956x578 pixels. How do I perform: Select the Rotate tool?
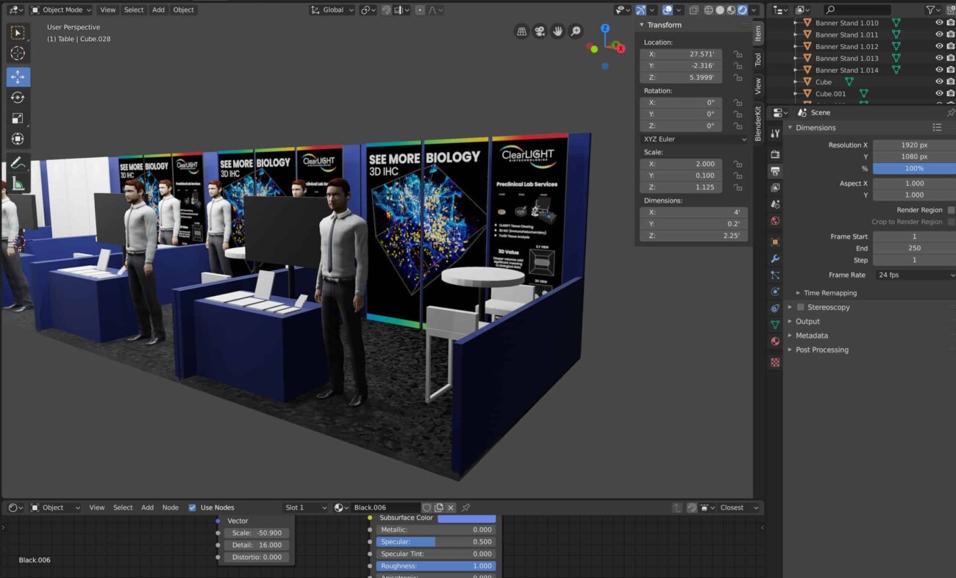(18, 98)
